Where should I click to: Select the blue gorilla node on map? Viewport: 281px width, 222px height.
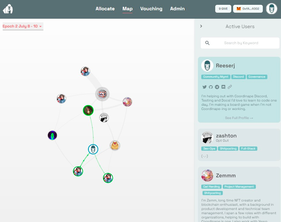[x=93, y=149]
